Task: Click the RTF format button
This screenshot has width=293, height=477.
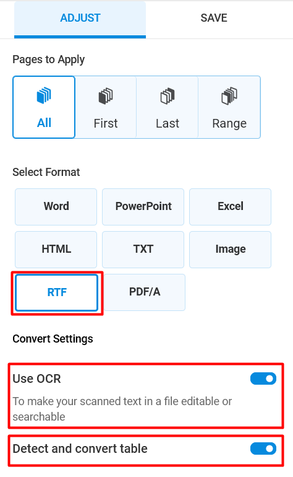Action: click(57, 292)
